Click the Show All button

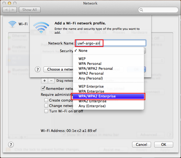(x=30, y=10)
